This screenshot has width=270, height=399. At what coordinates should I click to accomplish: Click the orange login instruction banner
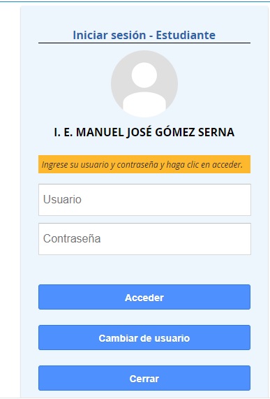tap(144, 164)
